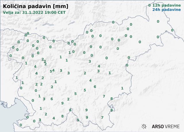Click the Velja za 31.1.2022 19:00 CET timestamp
The image size is (184, 132).
pyautogui.click(x=34, y=12)
